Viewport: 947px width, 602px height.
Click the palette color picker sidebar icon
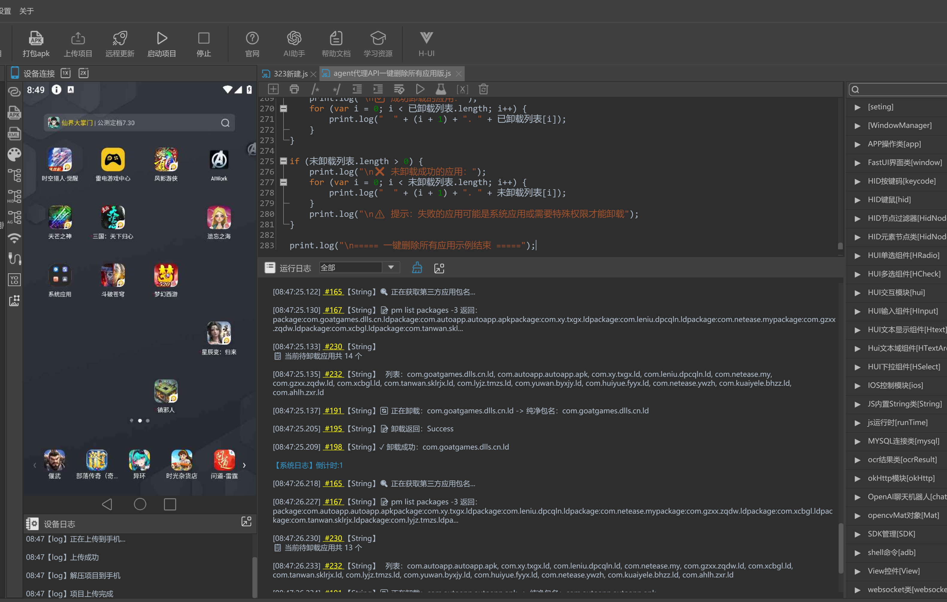tap(15, 155)
